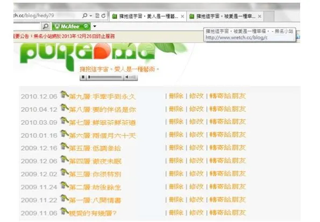
Task: Open the post 第二層 劫後餘生
Action: tap(95, 187)
